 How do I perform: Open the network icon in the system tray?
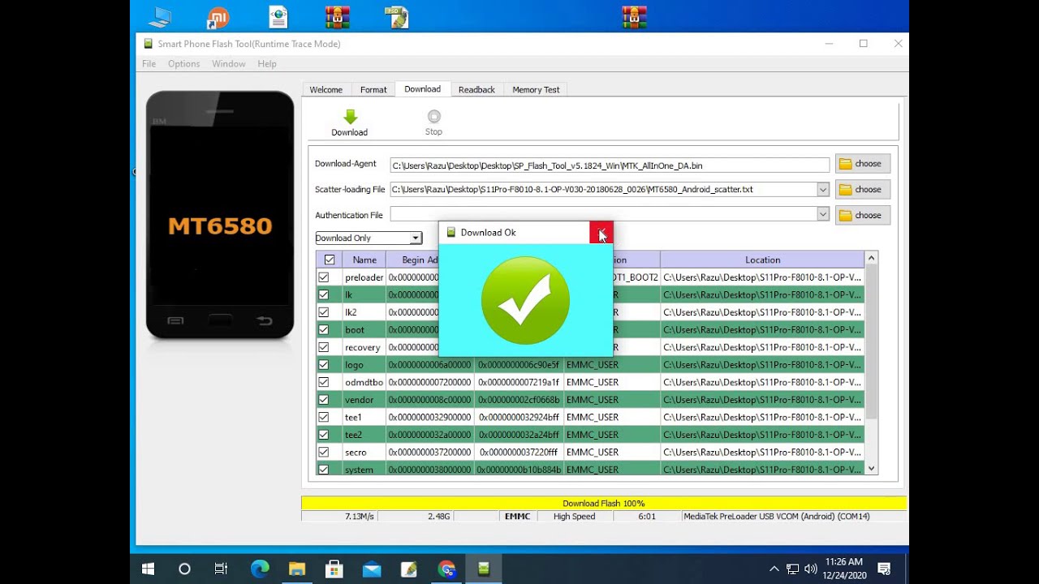pos(792,569)
